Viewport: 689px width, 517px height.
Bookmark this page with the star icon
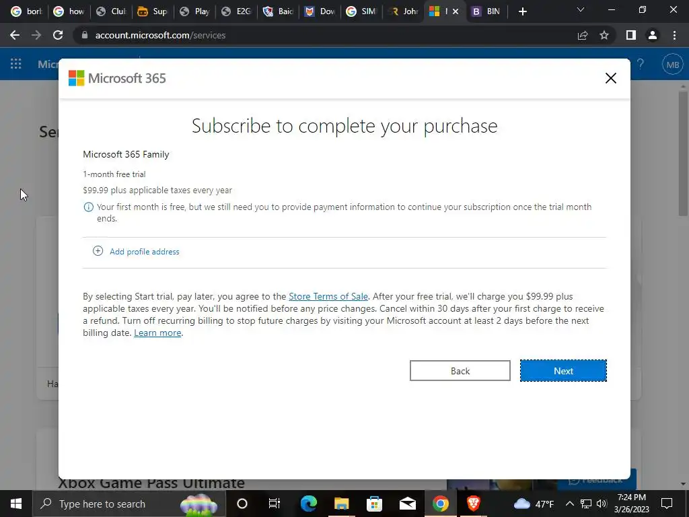[x=604, y=35]
